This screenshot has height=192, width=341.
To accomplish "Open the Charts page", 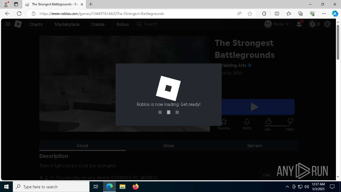I will 36,24.
